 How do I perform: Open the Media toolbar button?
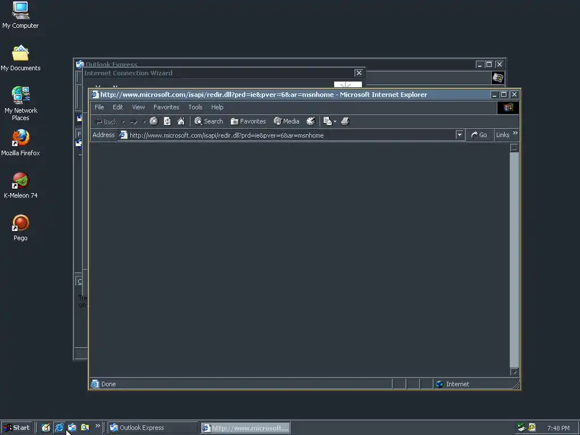click(286, 121)
